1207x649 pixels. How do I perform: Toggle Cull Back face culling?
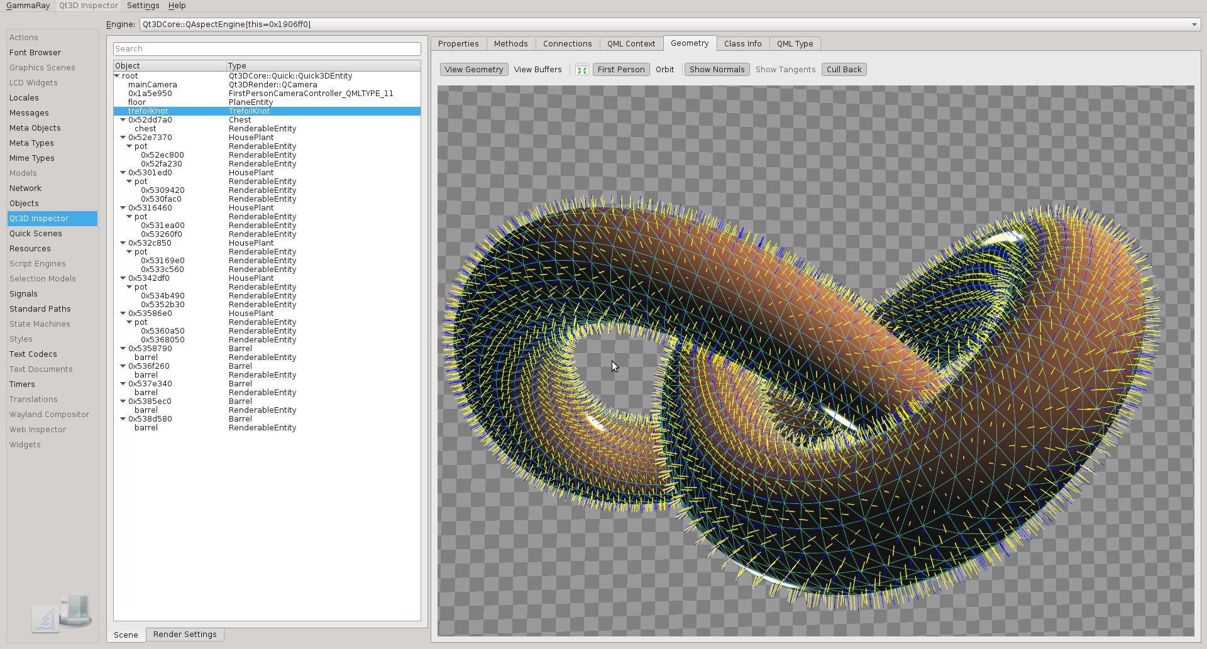tap(844, 70)
